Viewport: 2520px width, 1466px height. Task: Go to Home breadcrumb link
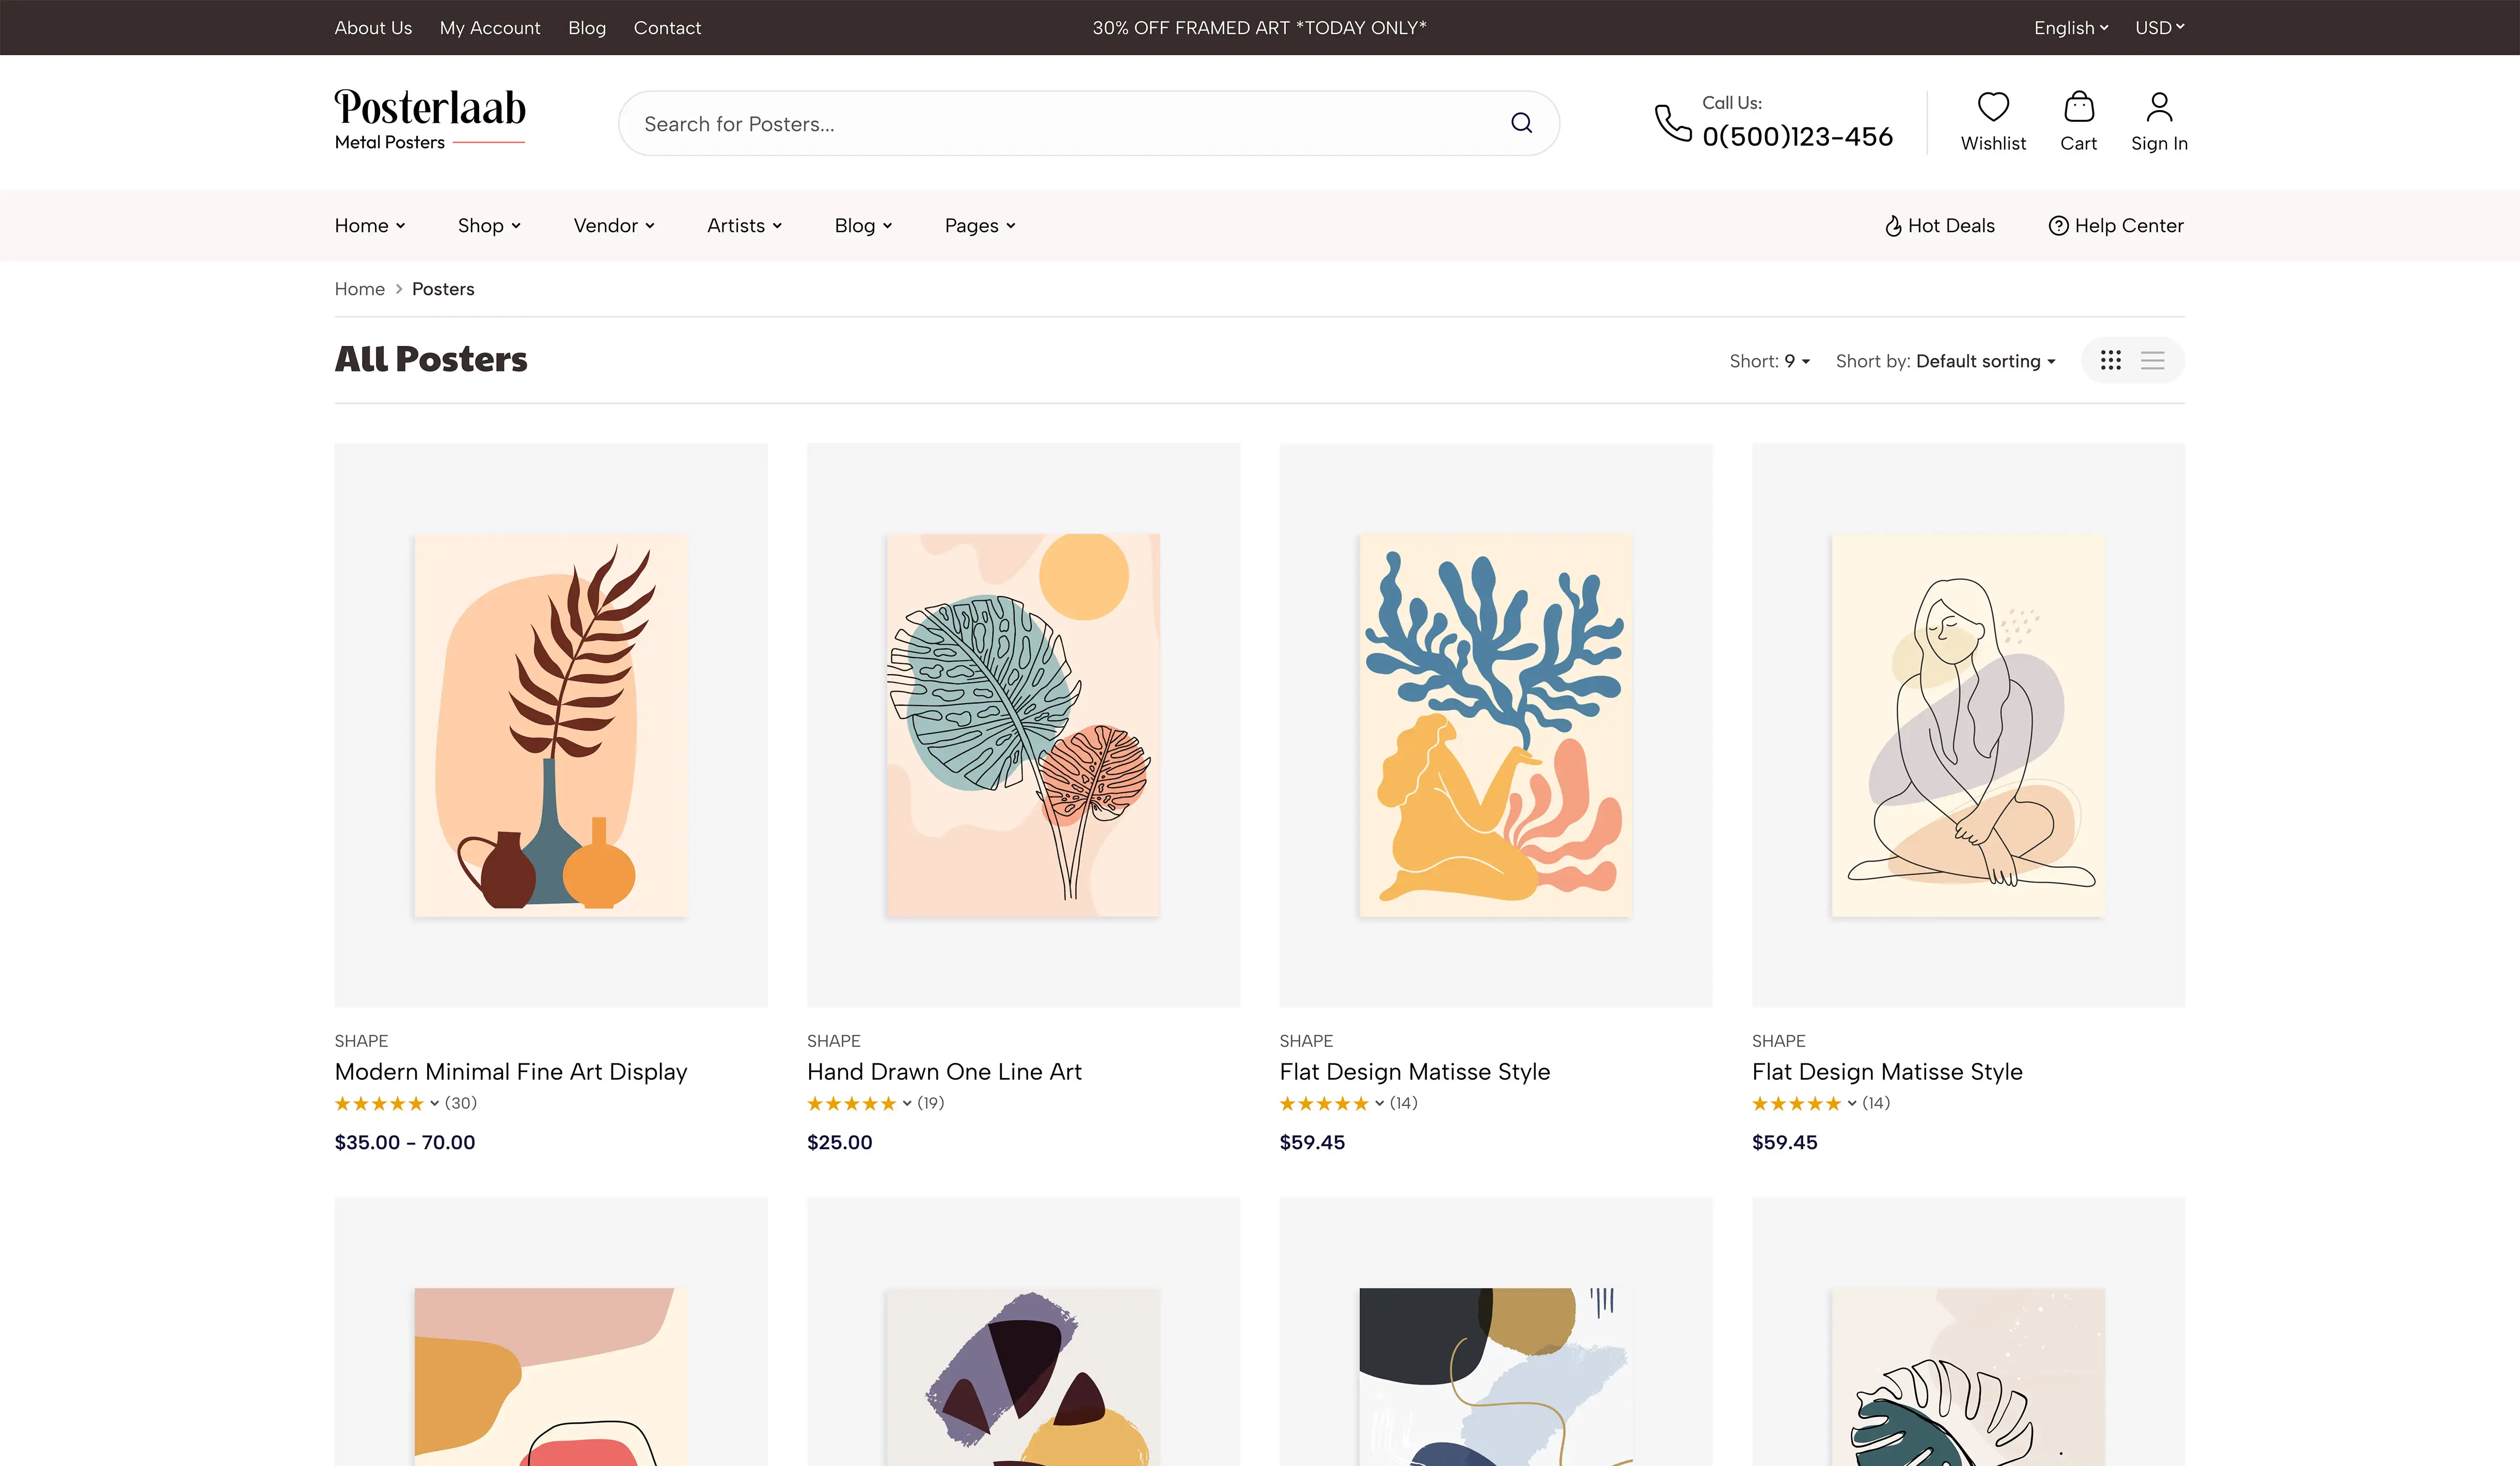coord(359,289)
